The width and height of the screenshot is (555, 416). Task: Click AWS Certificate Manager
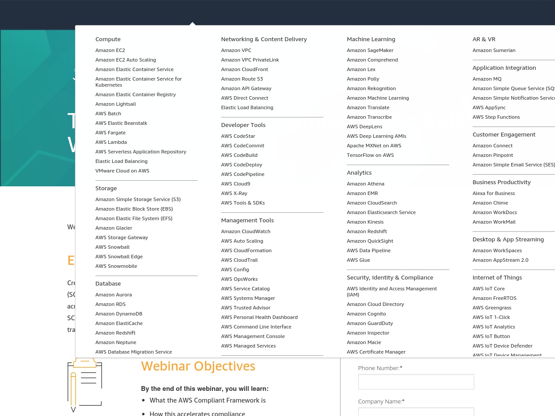376,352
